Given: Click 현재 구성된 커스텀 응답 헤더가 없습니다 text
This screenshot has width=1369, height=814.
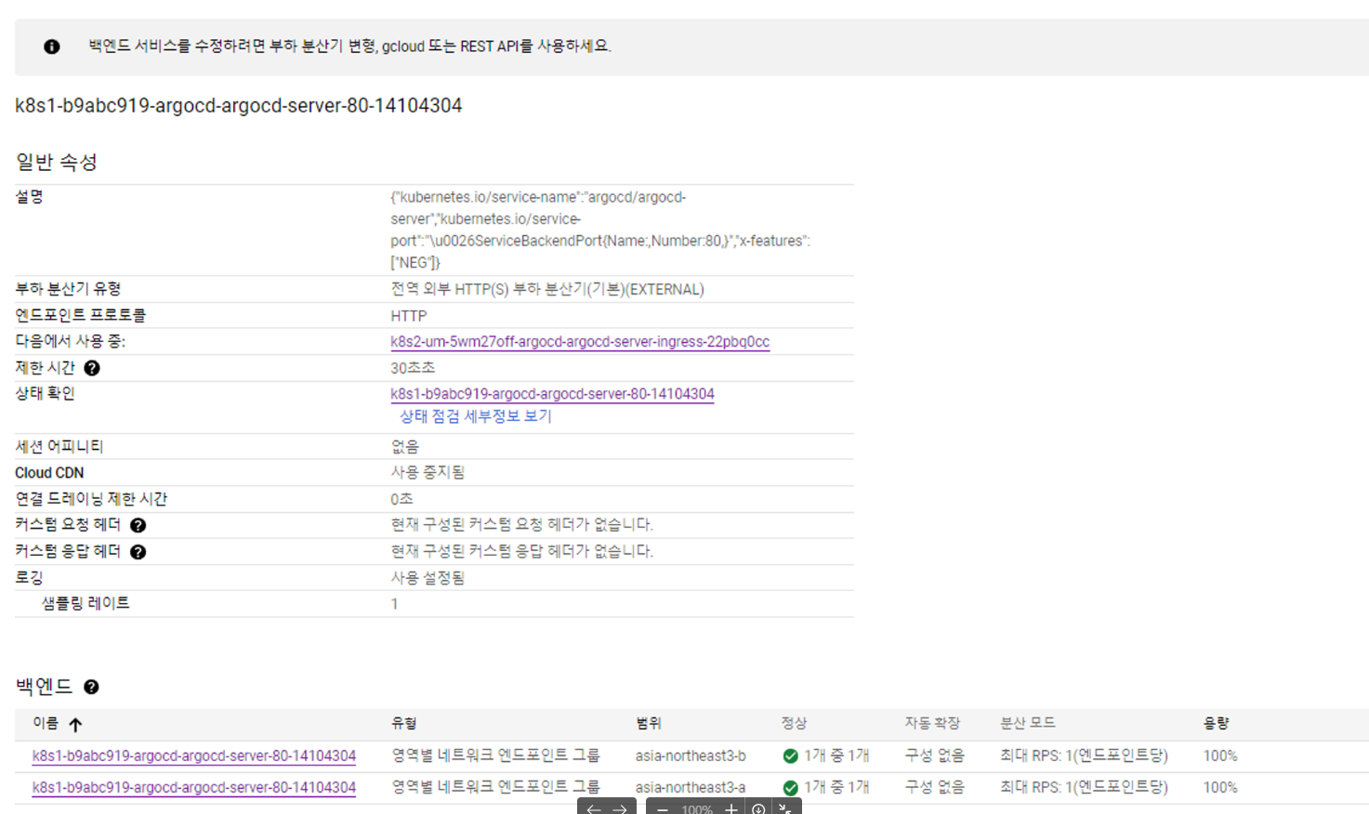Looking at the screenshot, I should coord(521,552).
